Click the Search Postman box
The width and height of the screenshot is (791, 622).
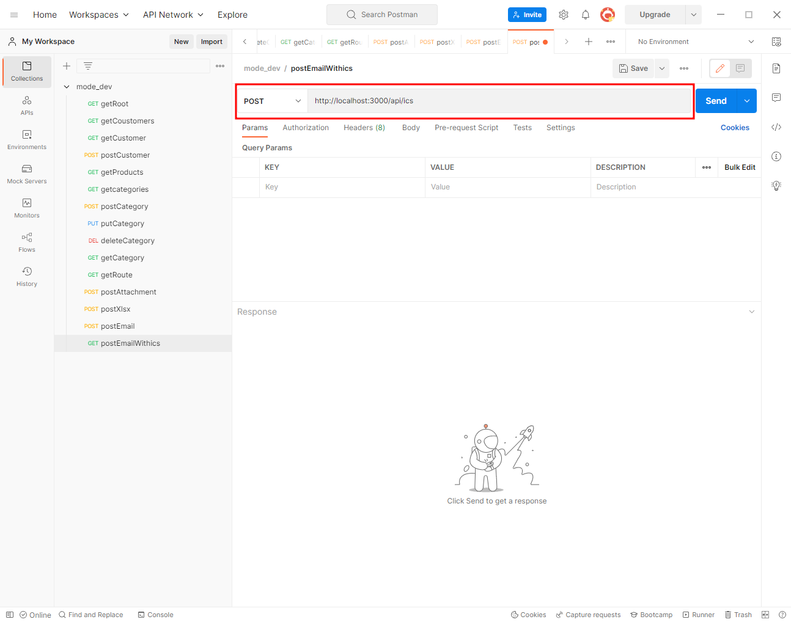pyautogui.click(x=382, y=15)
